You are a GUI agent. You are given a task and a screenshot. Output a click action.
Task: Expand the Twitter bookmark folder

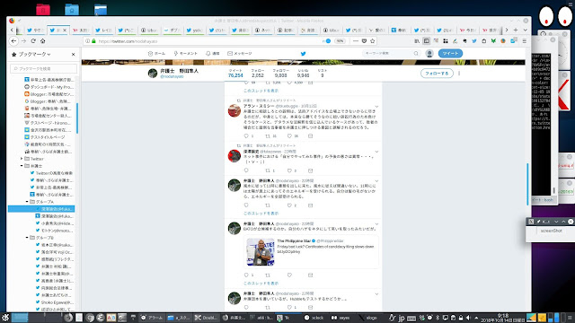click(x=22, y=159)
